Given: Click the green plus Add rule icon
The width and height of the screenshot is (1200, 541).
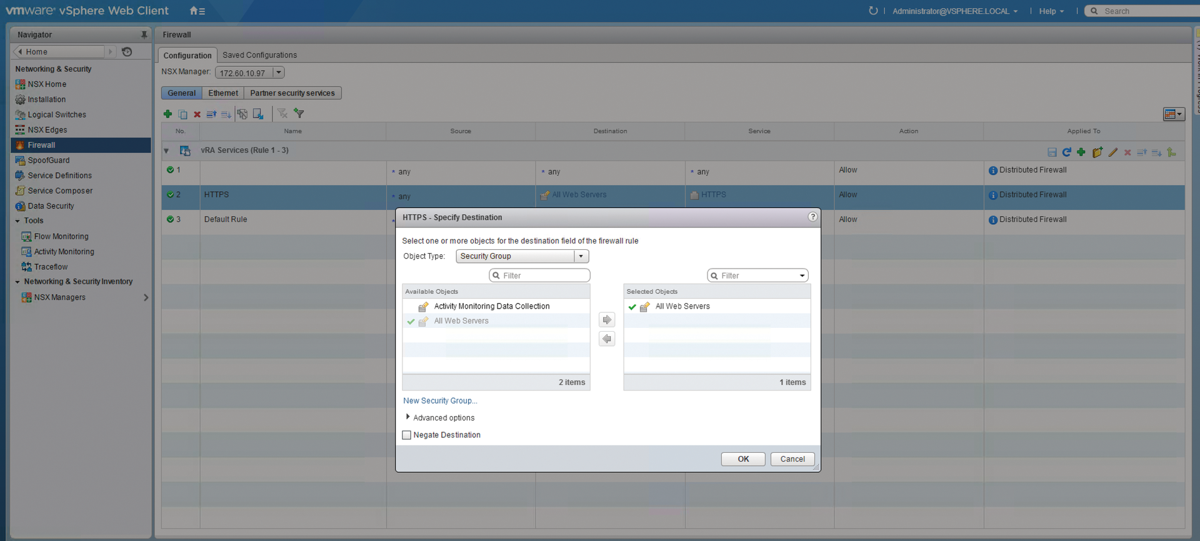Looking at the screenshot, I should click(167, 114).
